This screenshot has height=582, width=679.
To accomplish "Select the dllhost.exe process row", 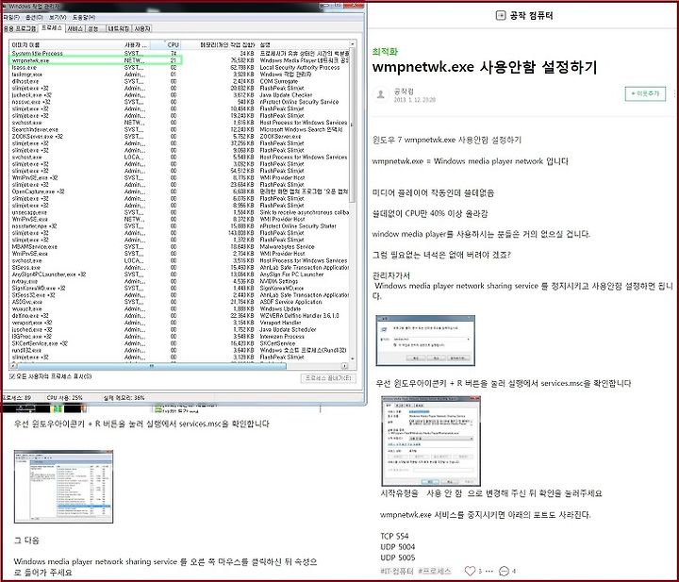I will pos(180,81).
